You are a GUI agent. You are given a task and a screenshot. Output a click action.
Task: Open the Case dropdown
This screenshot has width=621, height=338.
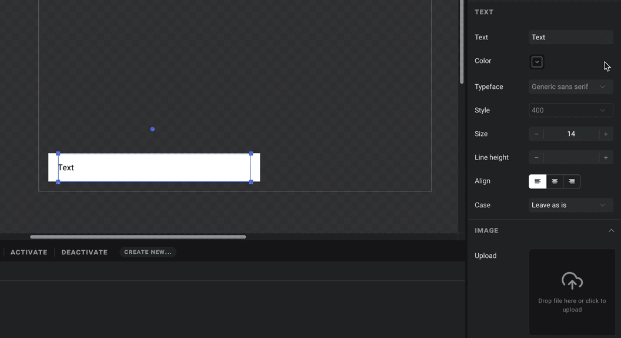coord(570,205)
